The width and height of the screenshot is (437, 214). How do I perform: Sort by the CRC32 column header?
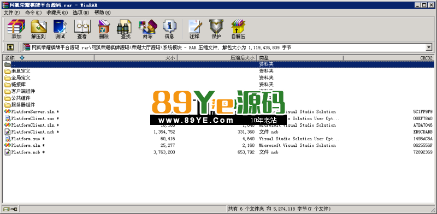point(389,58)
